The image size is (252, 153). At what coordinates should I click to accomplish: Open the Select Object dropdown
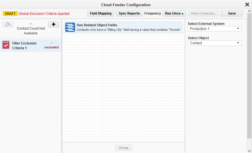(214, 43)
